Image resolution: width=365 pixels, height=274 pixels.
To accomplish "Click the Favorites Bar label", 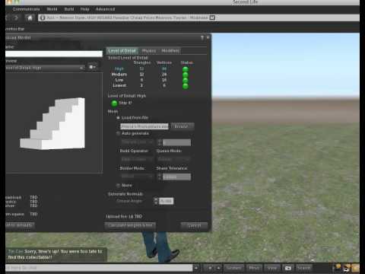I will pyautogui.click(x=14, y=29).
